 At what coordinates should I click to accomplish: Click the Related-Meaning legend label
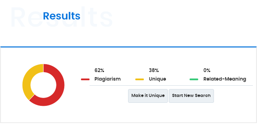pos(225,79)
